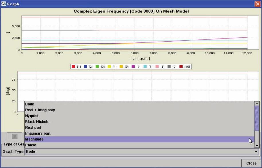Viewport: 262px width, 168px height.
Task: Choose Real part from the list
Action: coord(33,127)
